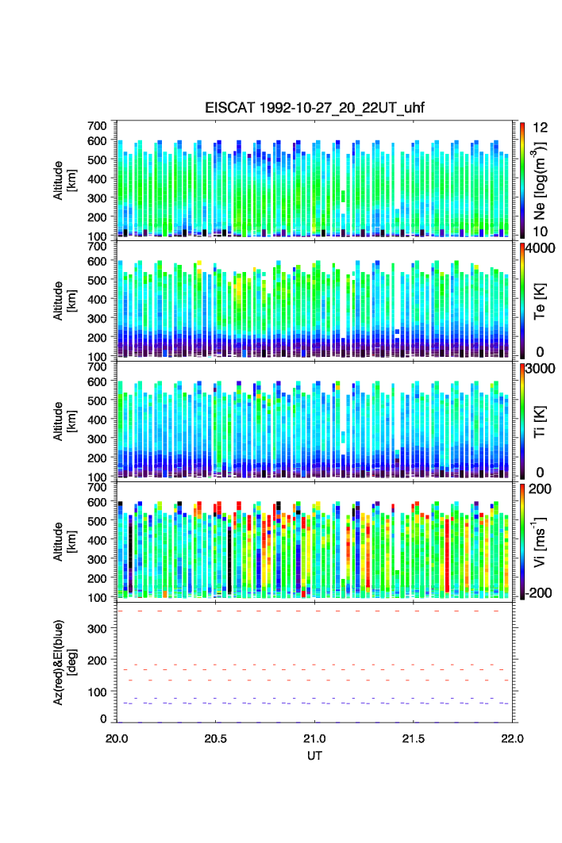Click the 3000 maximum on Ti colorbar
This screenshot has height=843, width=562.
[541, 368]
